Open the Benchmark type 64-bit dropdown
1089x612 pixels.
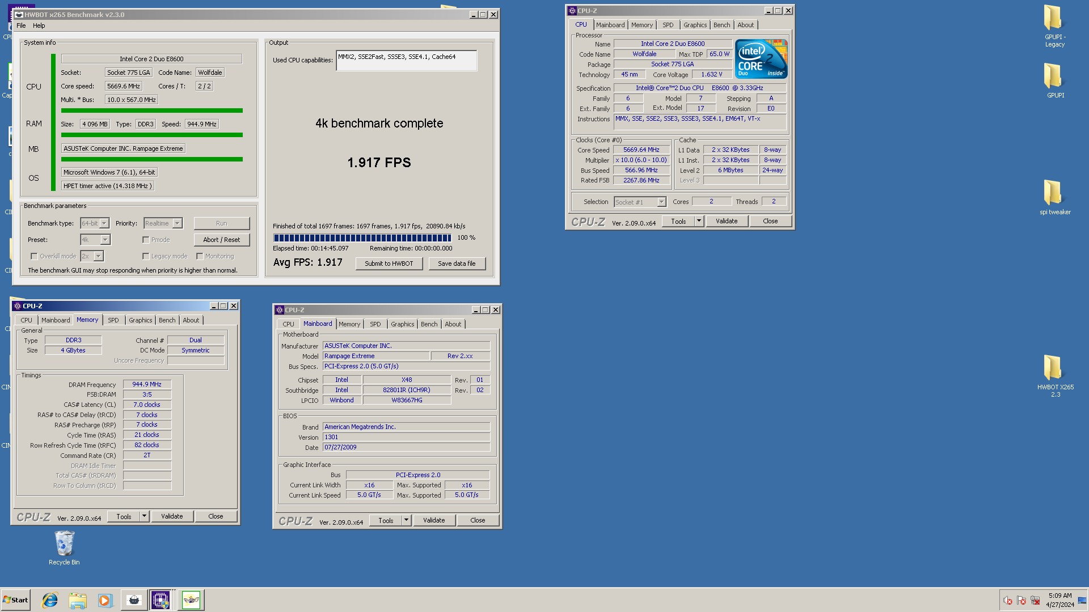coord(104,224)
